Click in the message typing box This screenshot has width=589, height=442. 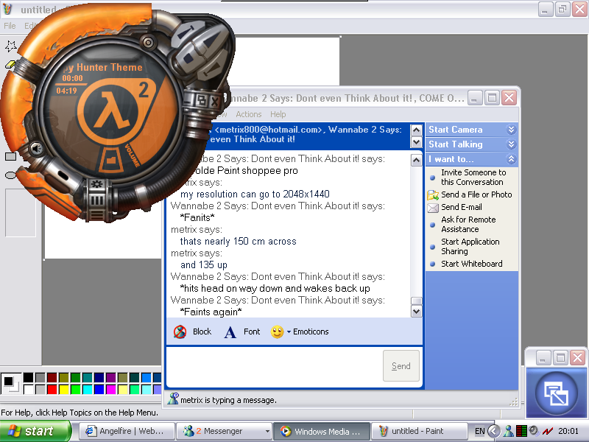tap(272, 366)
